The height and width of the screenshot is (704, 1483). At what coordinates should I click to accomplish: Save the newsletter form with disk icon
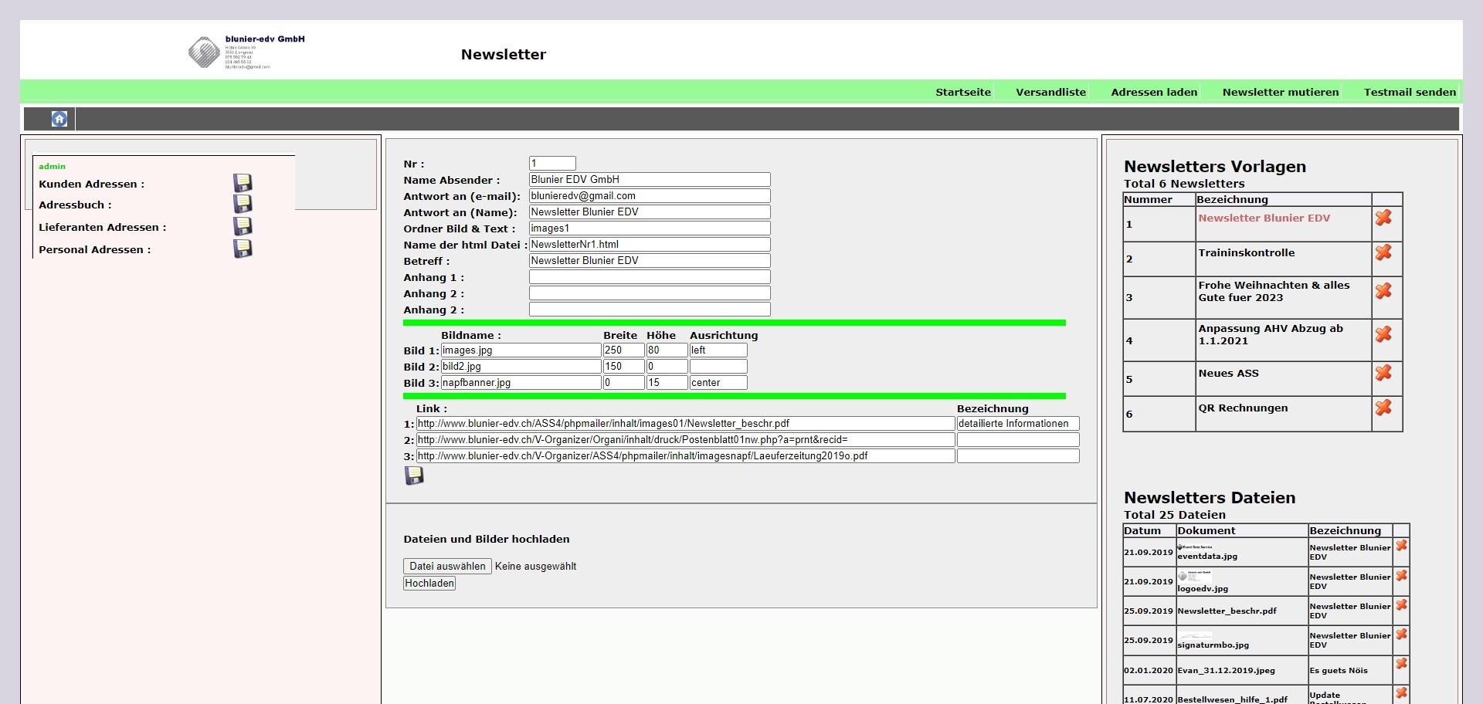tap(414, 476)
